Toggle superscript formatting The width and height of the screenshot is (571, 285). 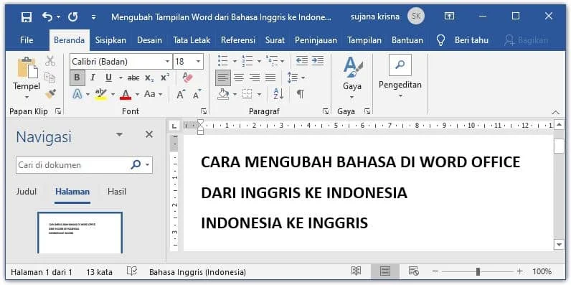(x=164, y=78)
